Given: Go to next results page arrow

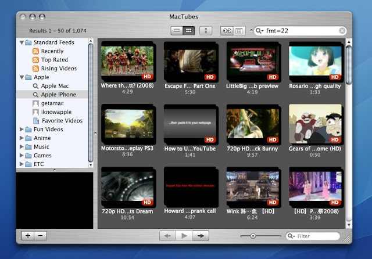Looking at the screenshot, I should [x=201, y=236].
